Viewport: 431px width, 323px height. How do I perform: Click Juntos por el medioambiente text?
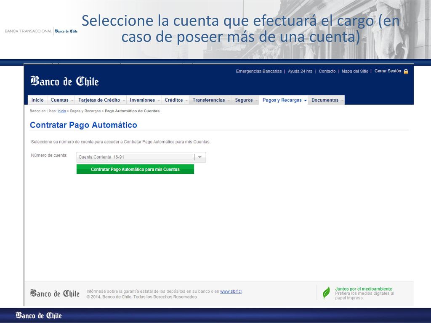[363, 289]
